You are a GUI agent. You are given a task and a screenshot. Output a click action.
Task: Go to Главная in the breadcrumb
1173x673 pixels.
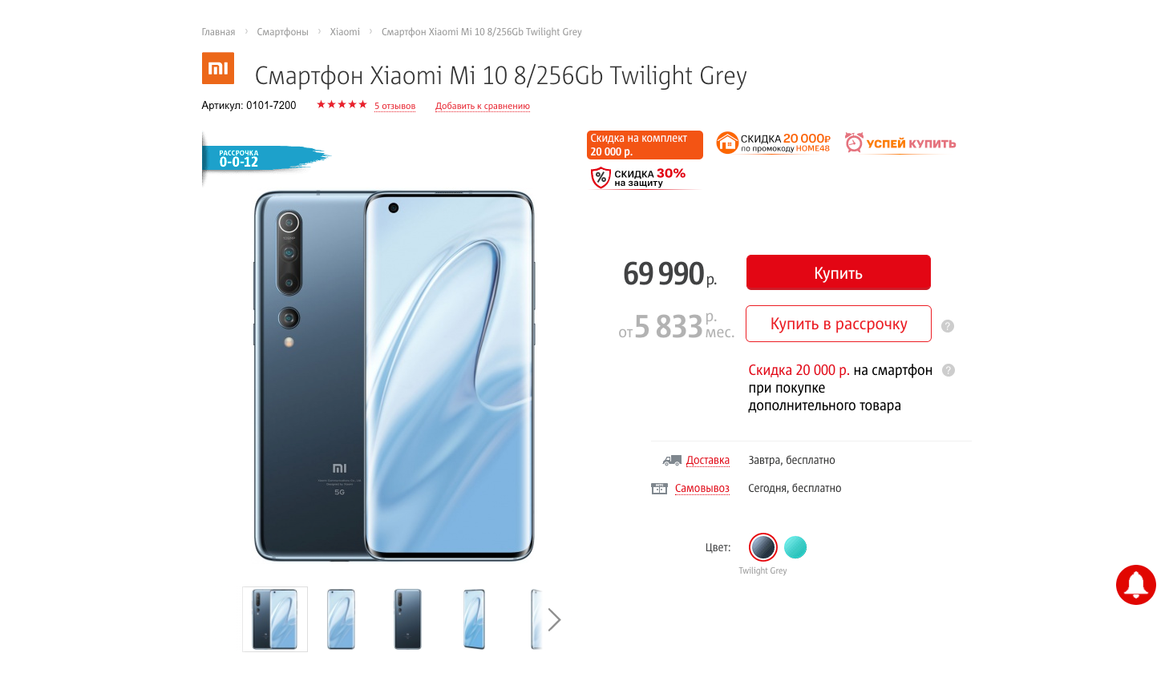pos(218,32)
